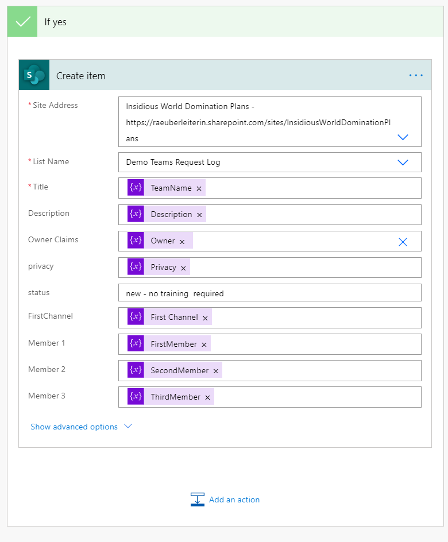The image size is (448, 542).
Task: Click the Create item action header bar
Action: [x=230, y=75]
